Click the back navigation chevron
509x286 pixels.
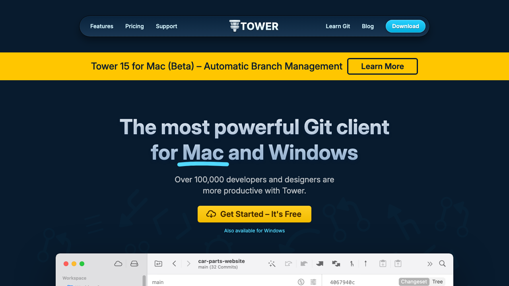pos(174,263)
